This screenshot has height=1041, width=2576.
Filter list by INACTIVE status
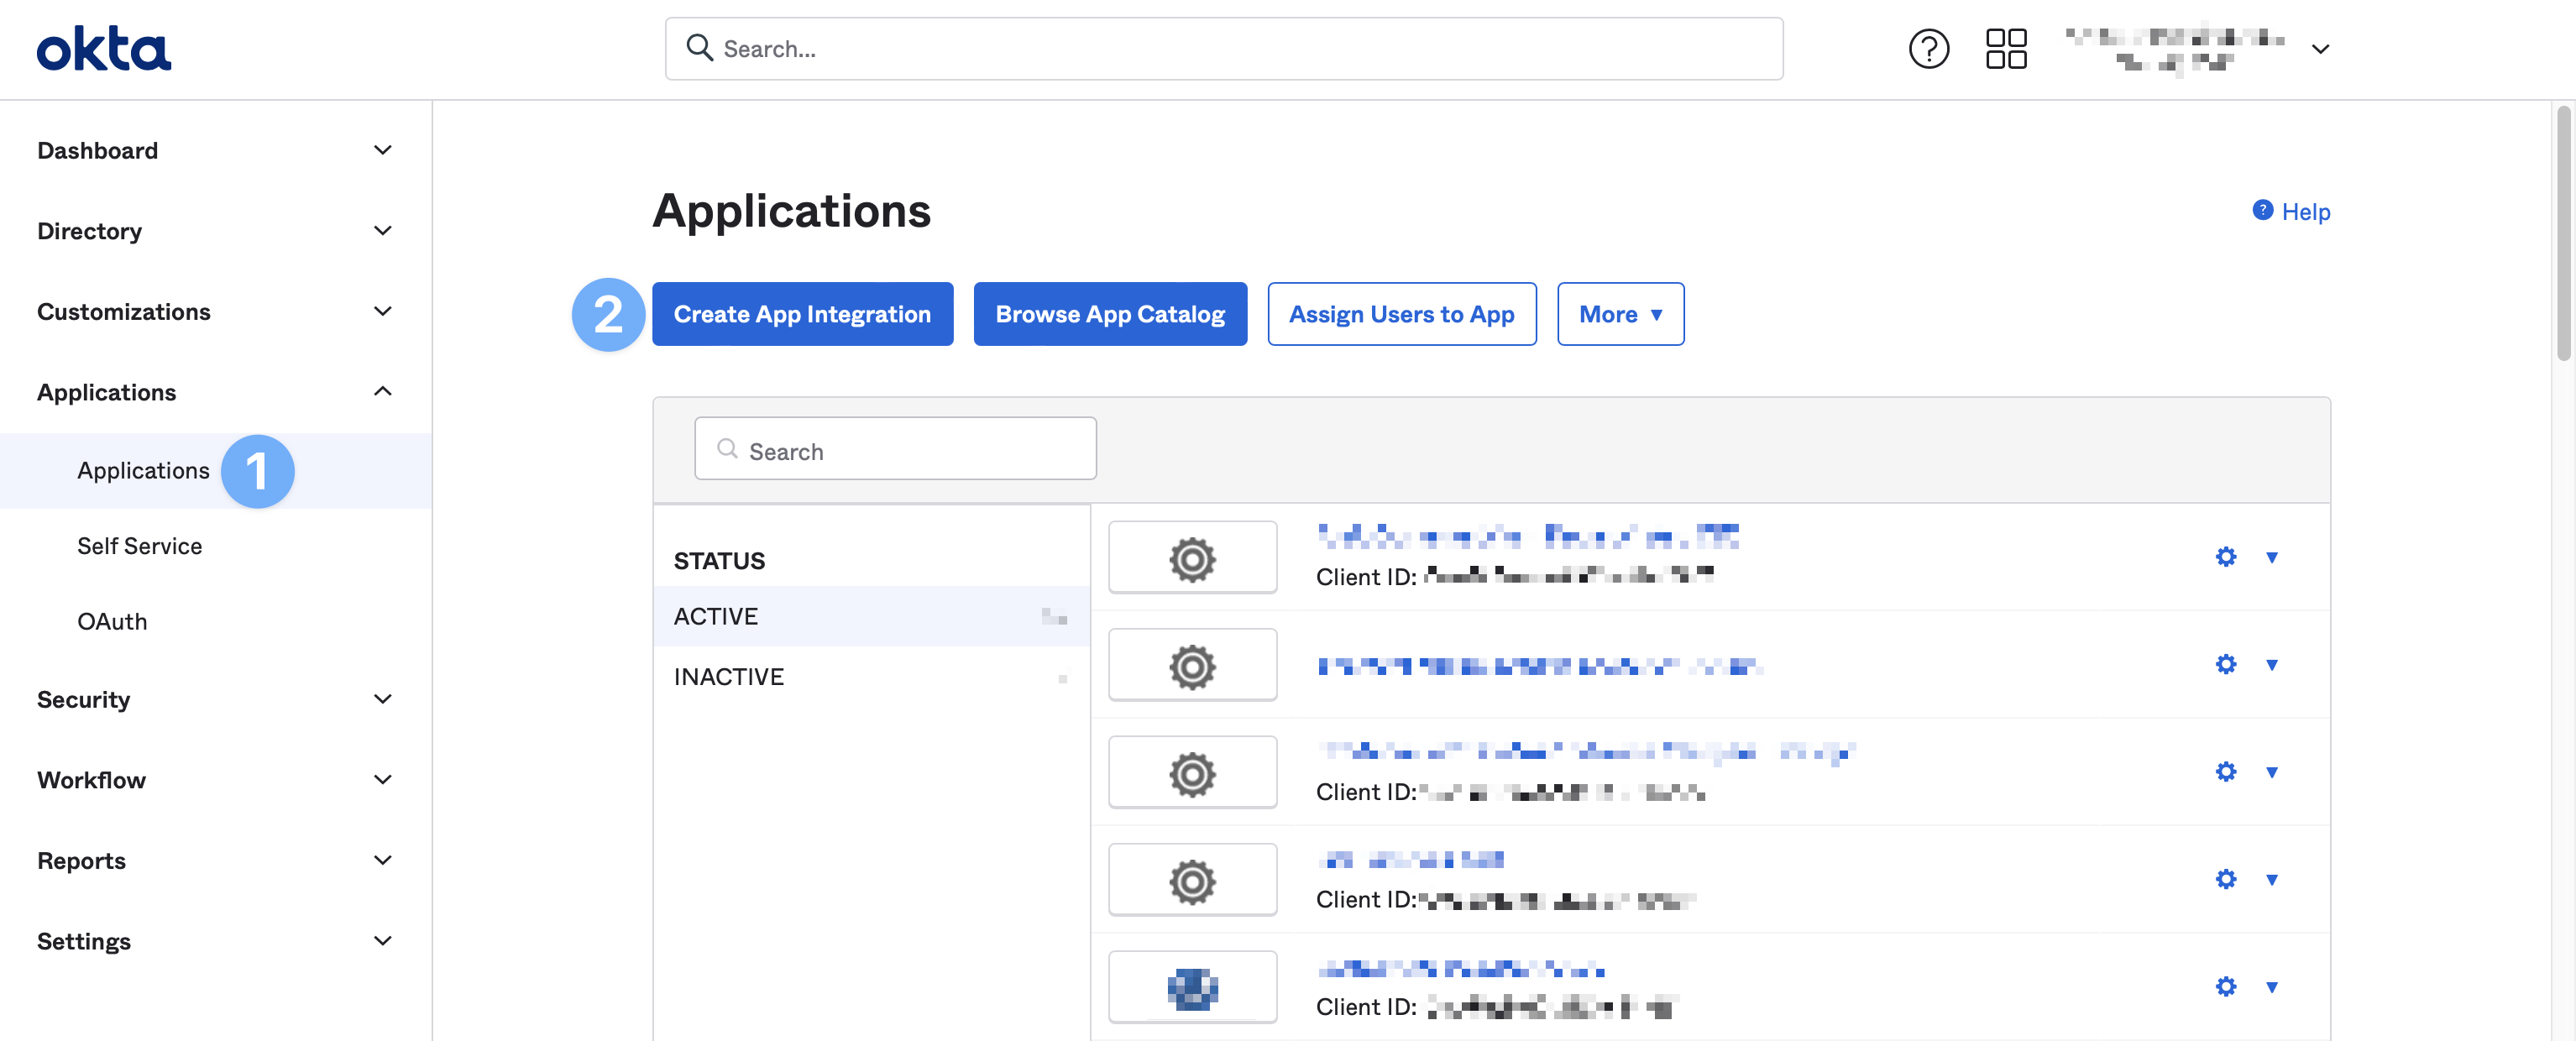(x=871, y=677)
